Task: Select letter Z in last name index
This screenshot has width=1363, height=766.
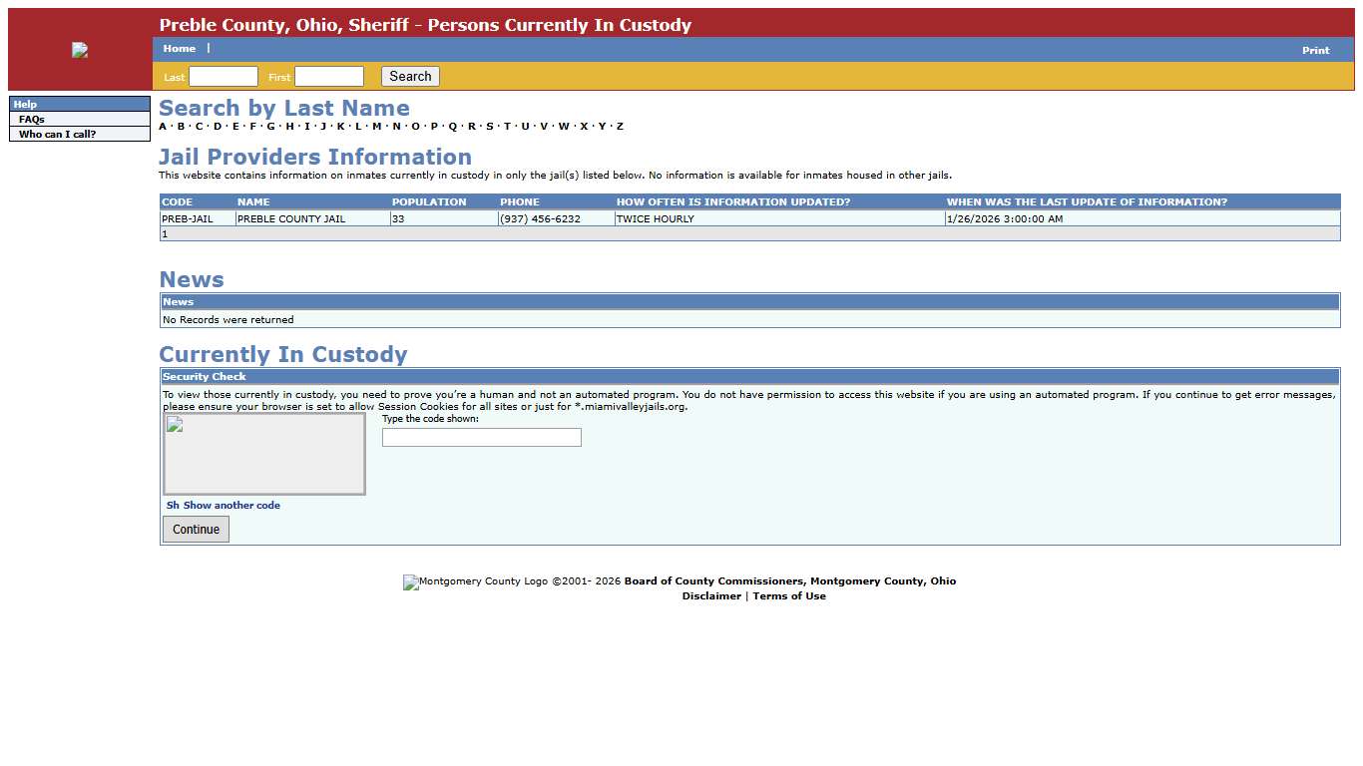Action: [x=620, y=127]
